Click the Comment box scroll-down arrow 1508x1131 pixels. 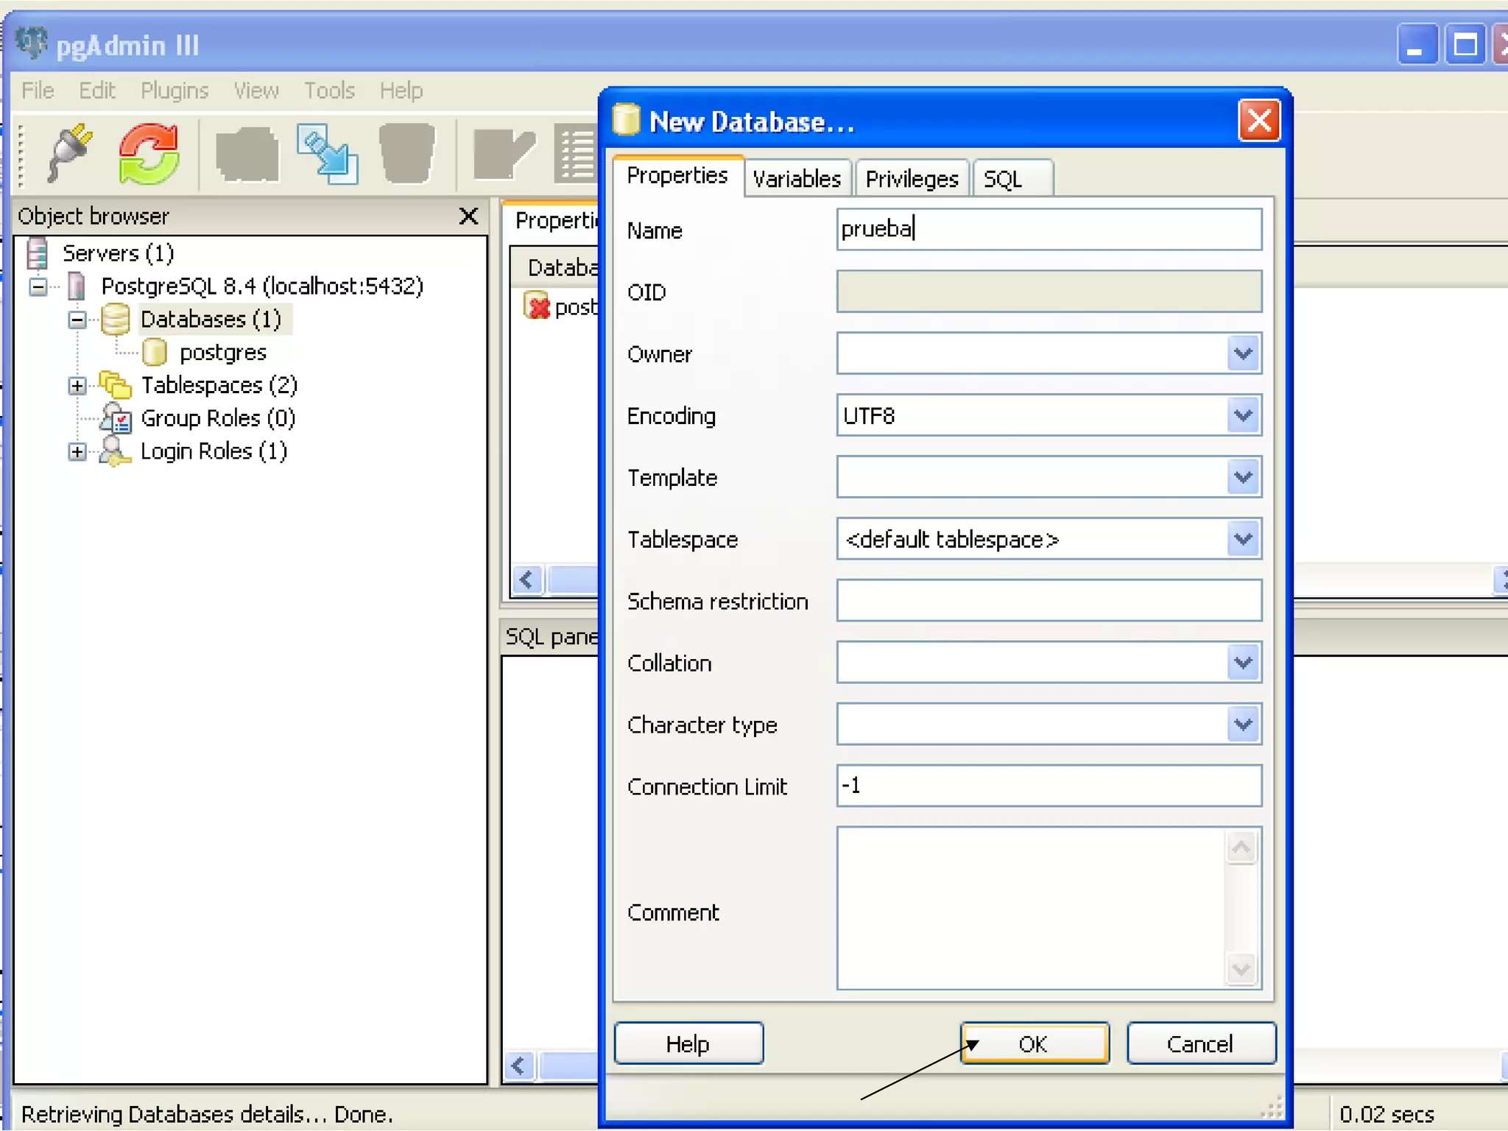tap(1241, 969)
